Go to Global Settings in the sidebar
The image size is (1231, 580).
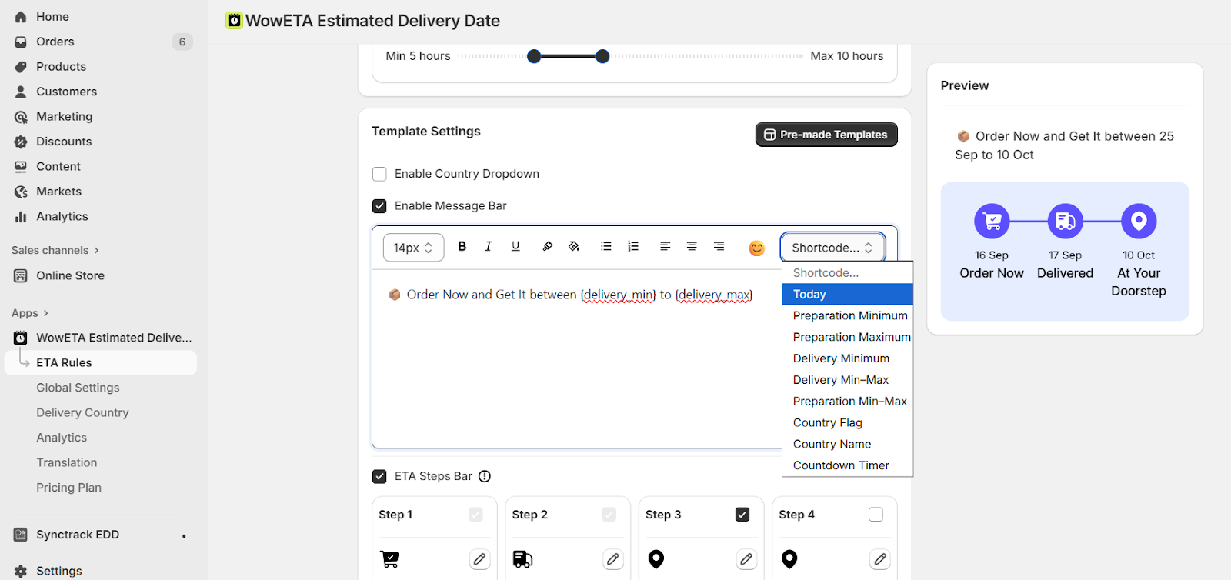tap(78, 388)
